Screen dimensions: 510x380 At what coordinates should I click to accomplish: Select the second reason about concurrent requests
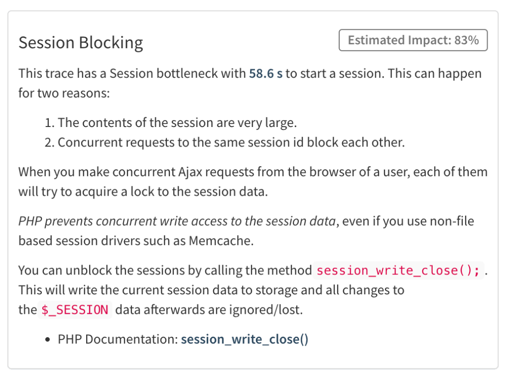225,142
